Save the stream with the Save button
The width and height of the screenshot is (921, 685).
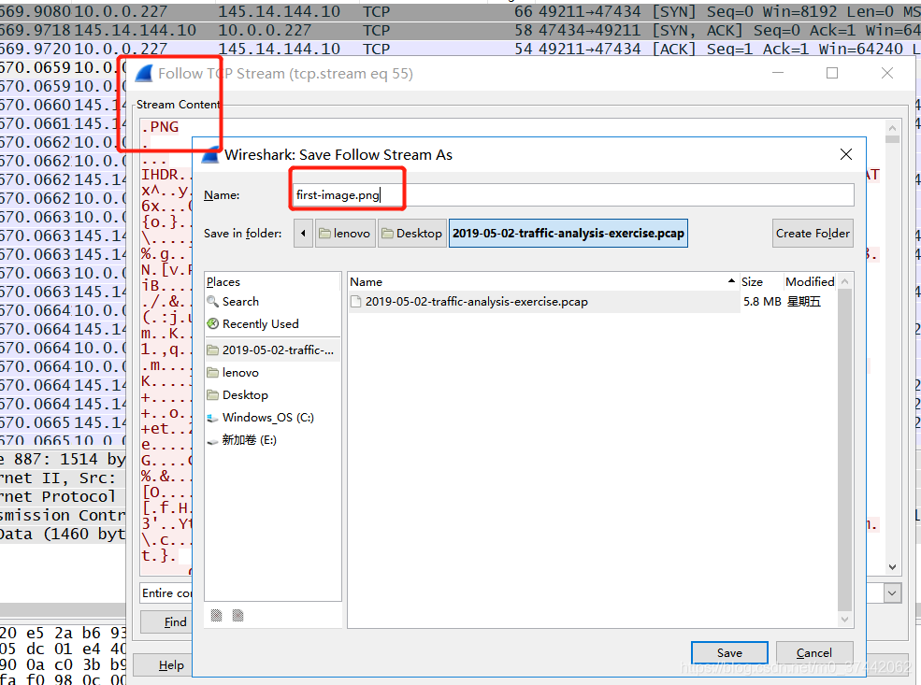tap(729, 652)
